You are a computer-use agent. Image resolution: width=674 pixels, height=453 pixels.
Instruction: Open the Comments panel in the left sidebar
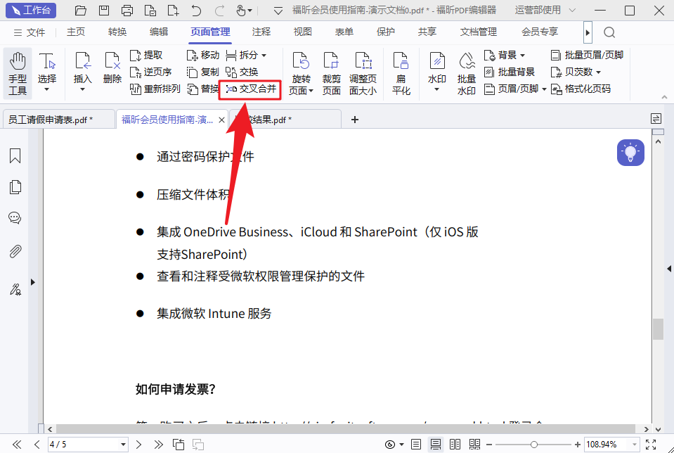point(15,218)
